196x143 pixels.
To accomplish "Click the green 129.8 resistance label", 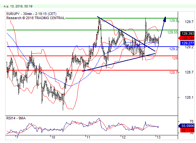I will (173, 20).
